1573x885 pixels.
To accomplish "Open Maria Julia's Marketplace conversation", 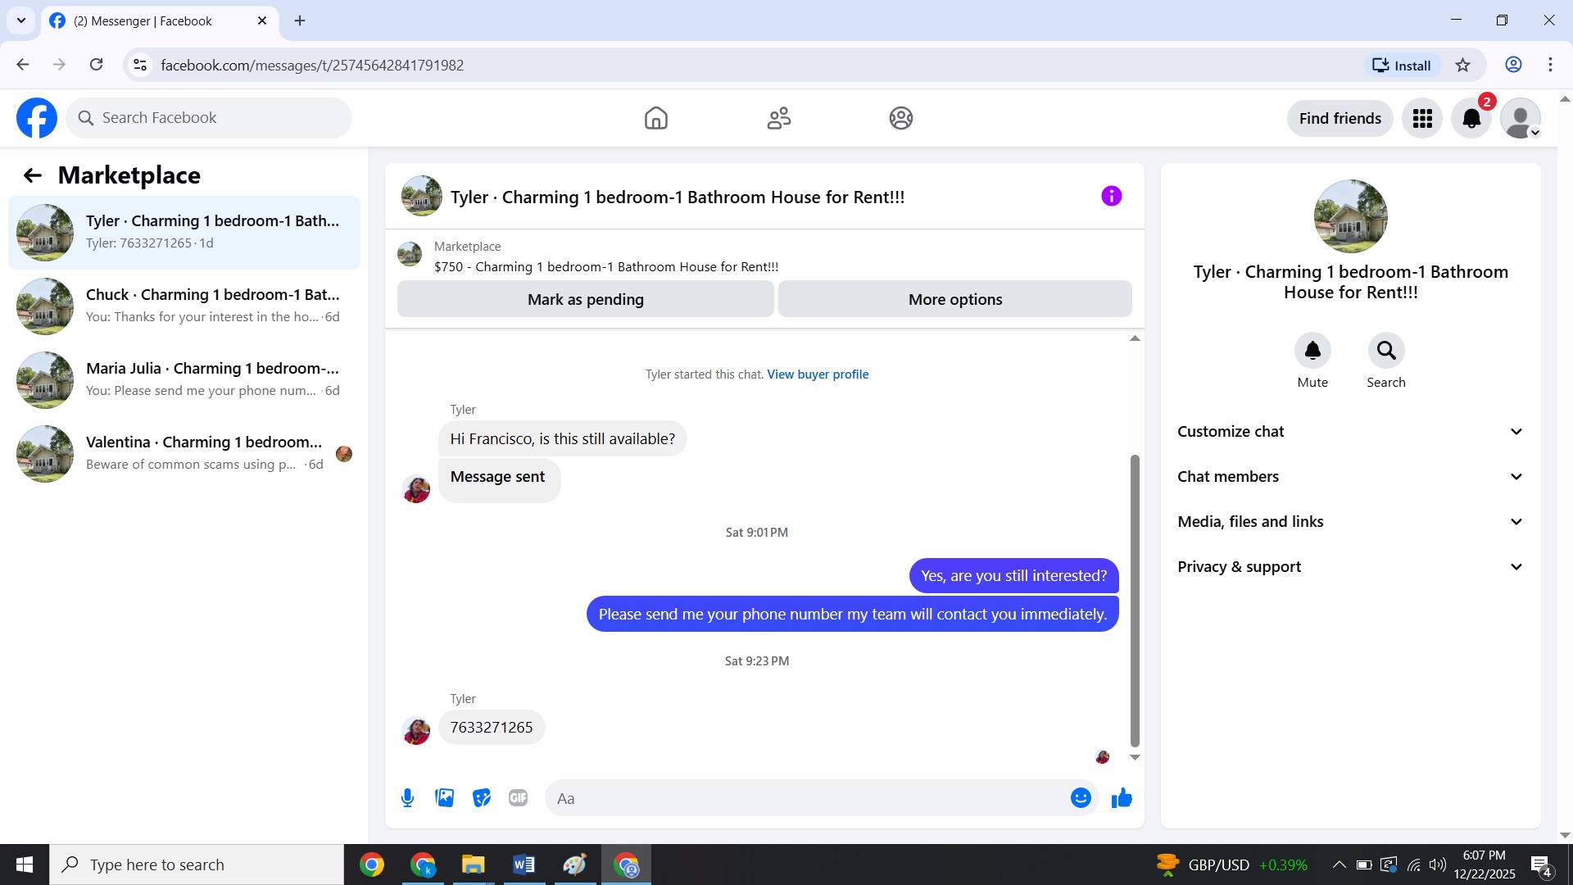I will [x=184, y=379].
